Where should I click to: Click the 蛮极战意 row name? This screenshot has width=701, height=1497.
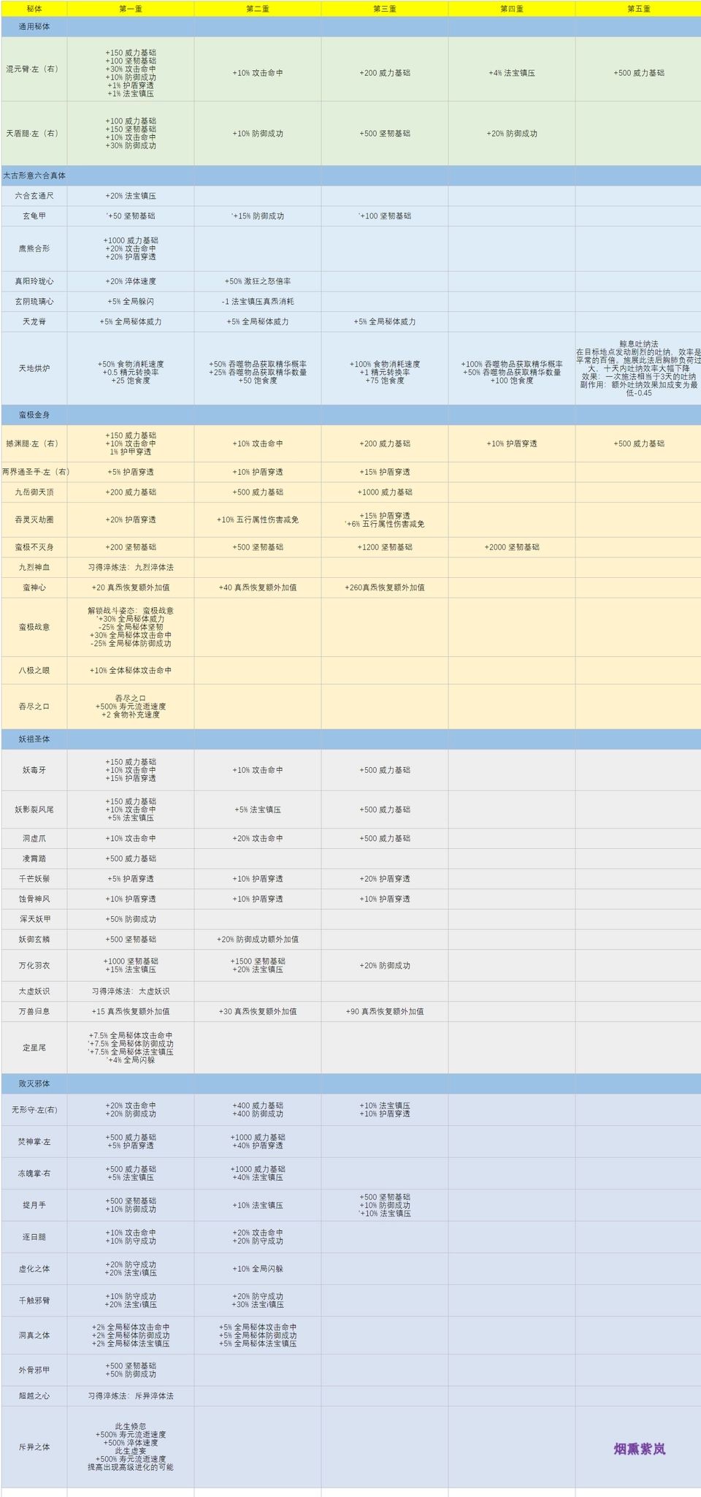[34, 627]
